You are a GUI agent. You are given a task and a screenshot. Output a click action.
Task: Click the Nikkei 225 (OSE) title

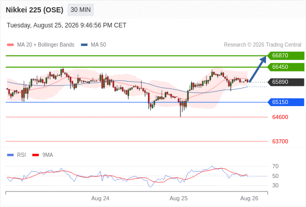click(35, 10)
